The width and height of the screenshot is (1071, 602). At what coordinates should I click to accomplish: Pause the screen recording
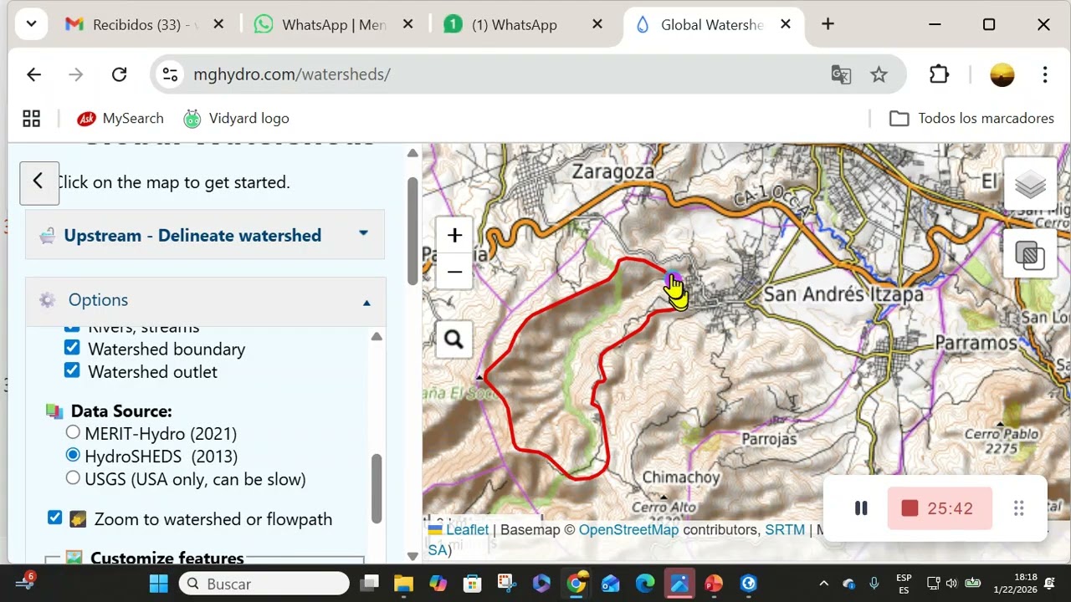[x=861, y=508]
